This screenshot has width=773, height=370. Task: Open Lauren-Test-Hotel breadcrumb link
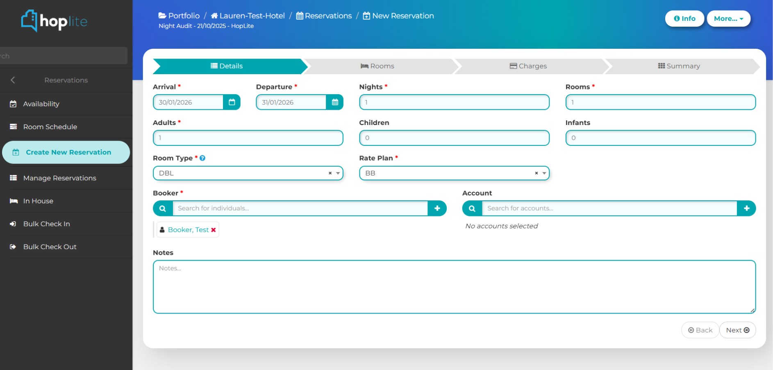point(248,16)
